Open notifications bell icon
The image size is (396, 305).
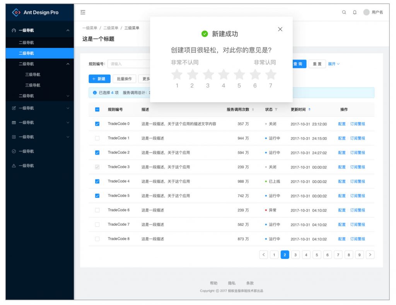[x=355, y=12]
